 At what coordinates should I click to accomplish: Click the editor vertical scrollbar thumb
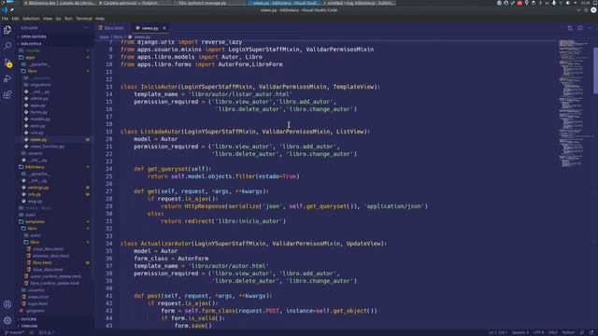point(595,70)
